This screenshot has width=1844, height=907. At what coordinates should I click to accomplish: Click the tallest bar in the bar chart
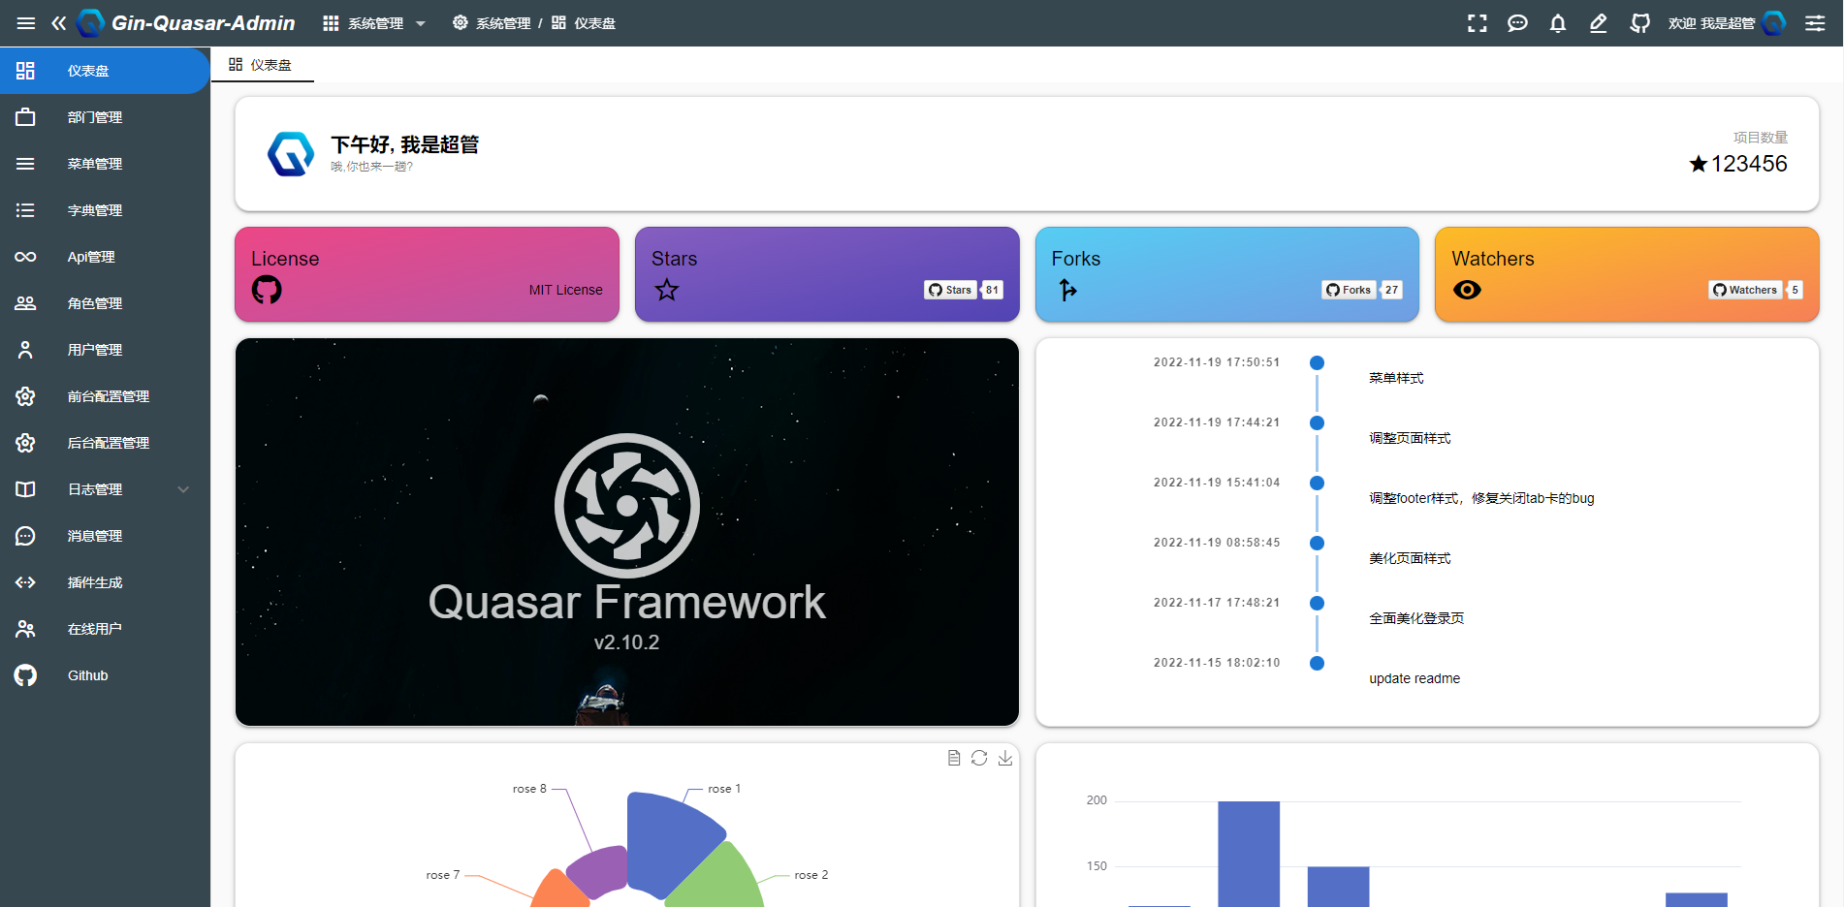pos(1249,854)
